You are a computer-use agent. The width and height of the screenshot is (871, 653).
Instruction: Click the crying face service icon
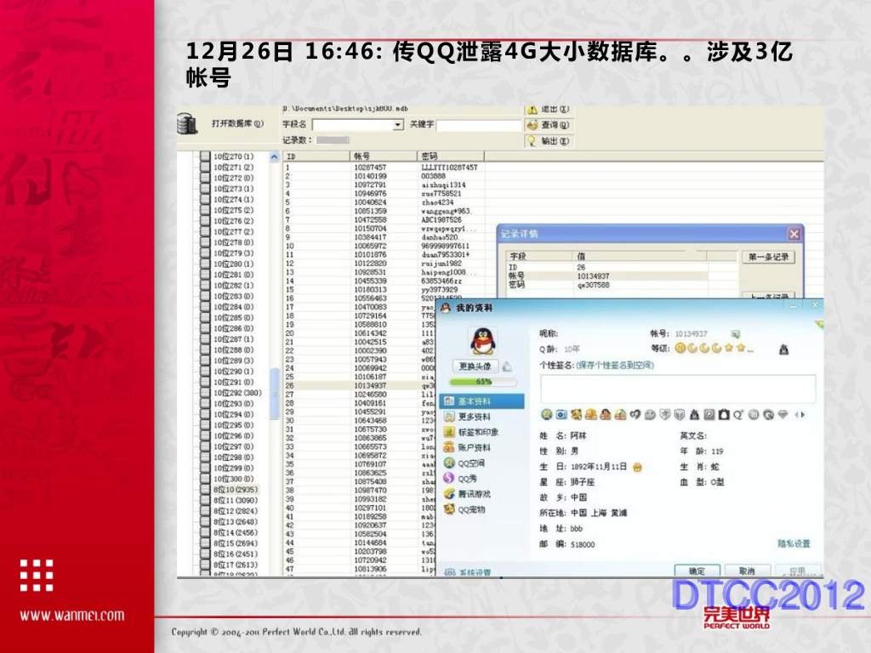pos(547,414)
